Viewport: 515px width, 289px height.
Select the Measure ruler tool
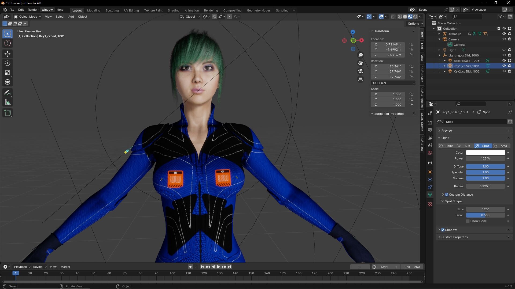[x=8, y=102]
